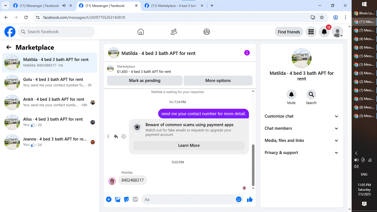Open the Facebook logo home link
This screenshot has height=212, width=377.
[x=10, y=32]
